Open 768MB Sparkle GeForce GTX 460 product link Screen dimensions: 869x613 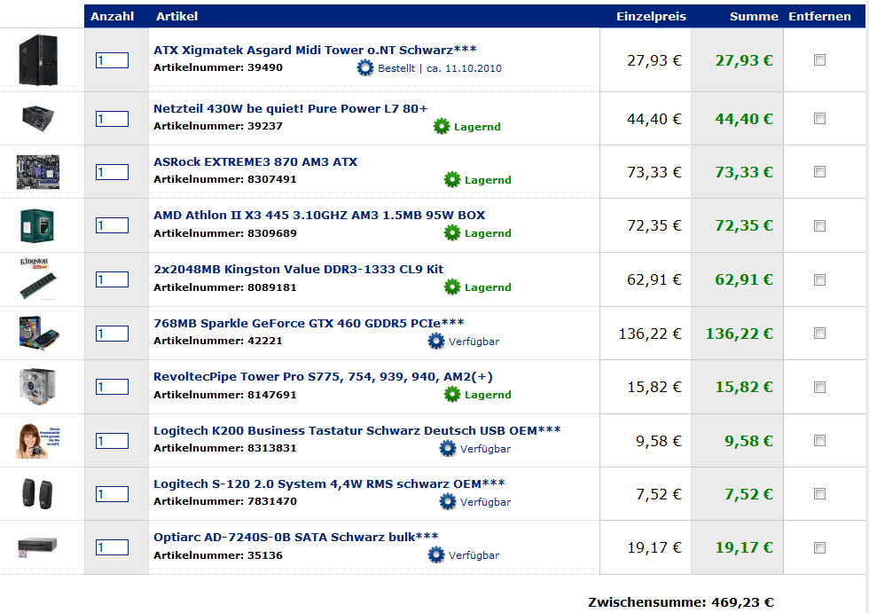(309, 323)
